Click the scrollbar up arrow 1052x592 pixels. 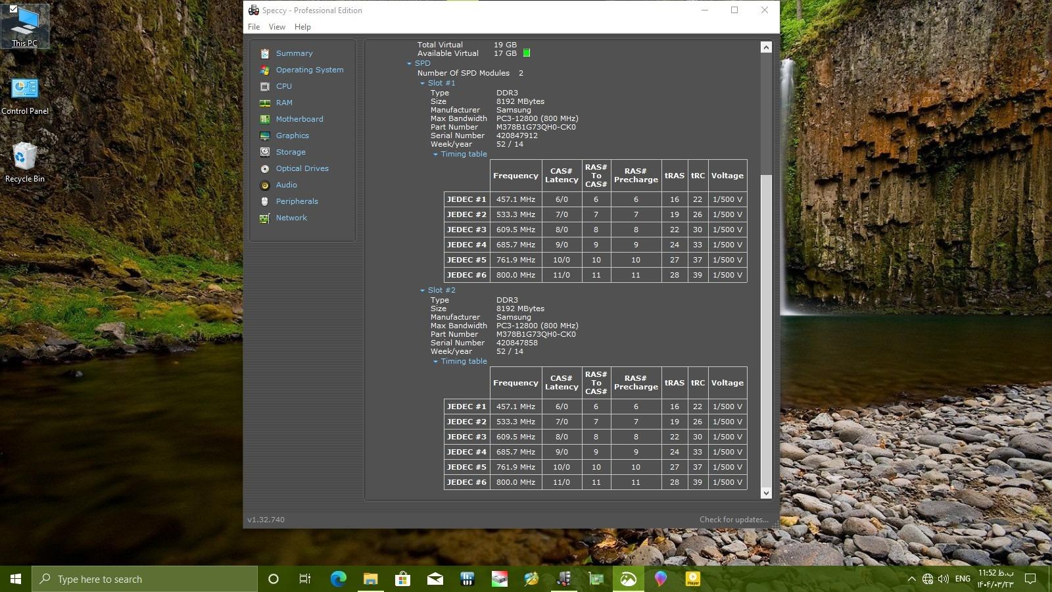click(x=766, y=47)
